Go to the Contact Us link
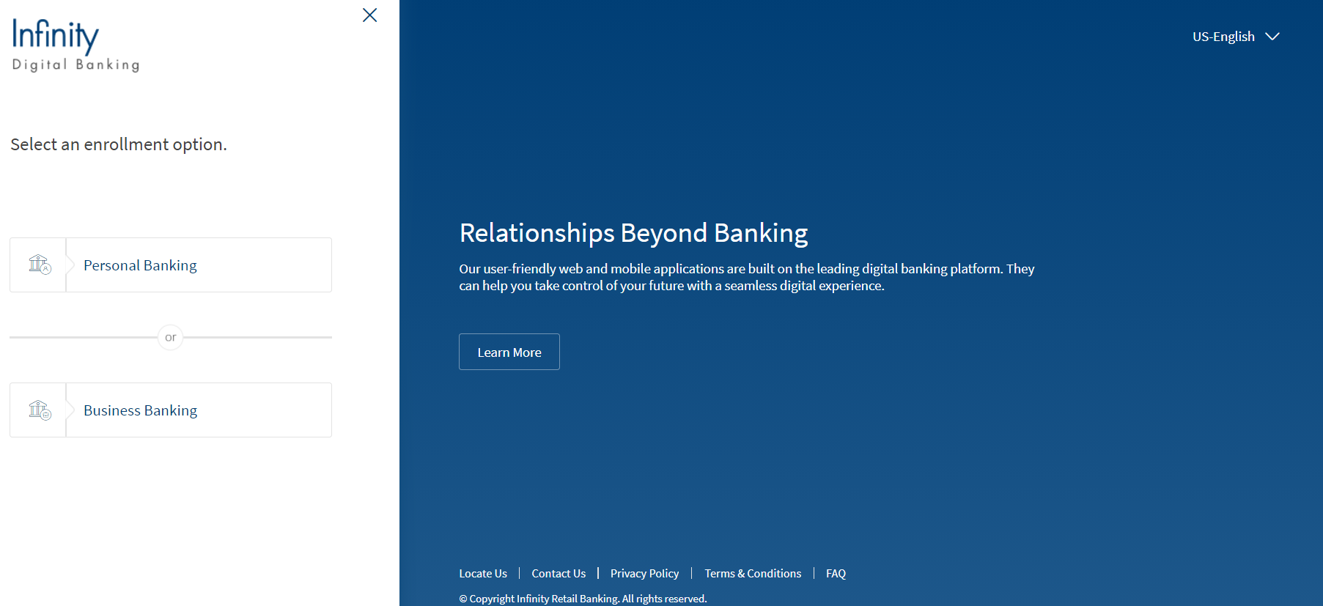The height and width of the screenshot is (606, 1323). point(559,574)
